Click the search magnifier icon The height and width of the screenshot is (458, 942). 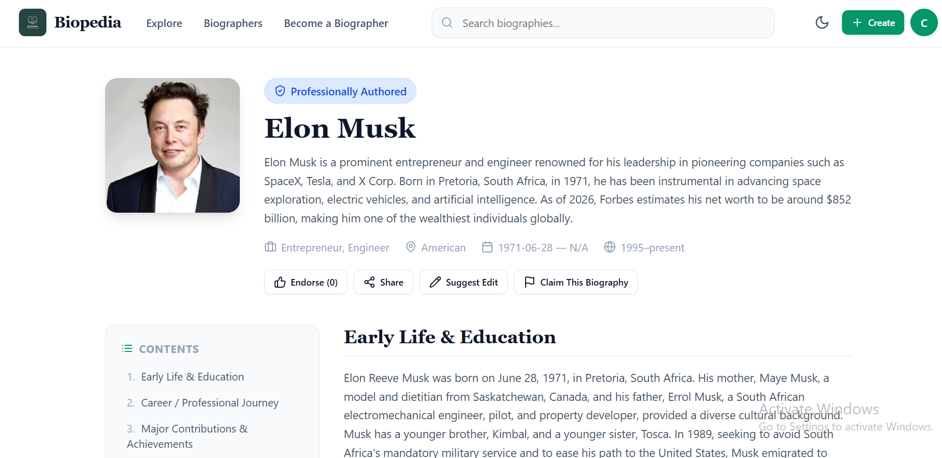click(447, 22)
